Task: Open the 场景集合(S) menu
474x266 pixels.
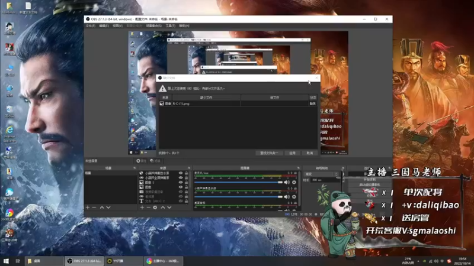Action: 154,26
